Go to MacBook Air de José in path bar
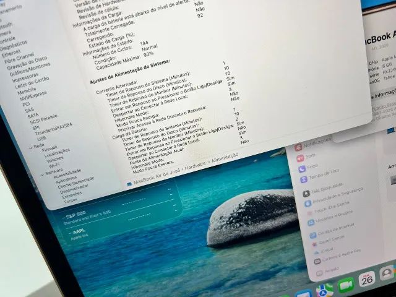The image size is (396, 297). pos(157,176)
